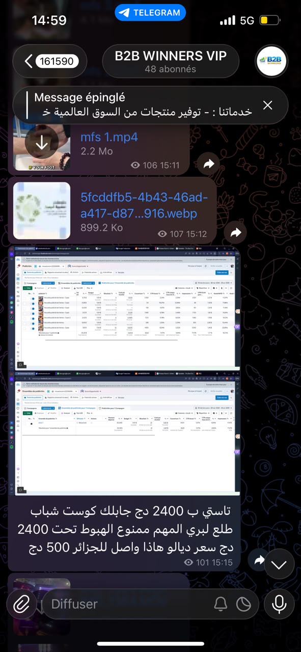The width and height of the screenshot is (301, 652).
Task: Forward the mfs 1.mp4 message
Action: pos(209,164)
